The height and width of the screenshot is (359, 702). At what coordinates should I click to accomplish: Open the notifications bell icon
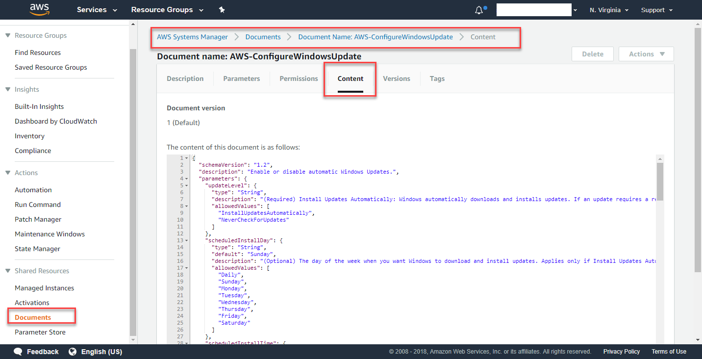[x=479, y=10]
